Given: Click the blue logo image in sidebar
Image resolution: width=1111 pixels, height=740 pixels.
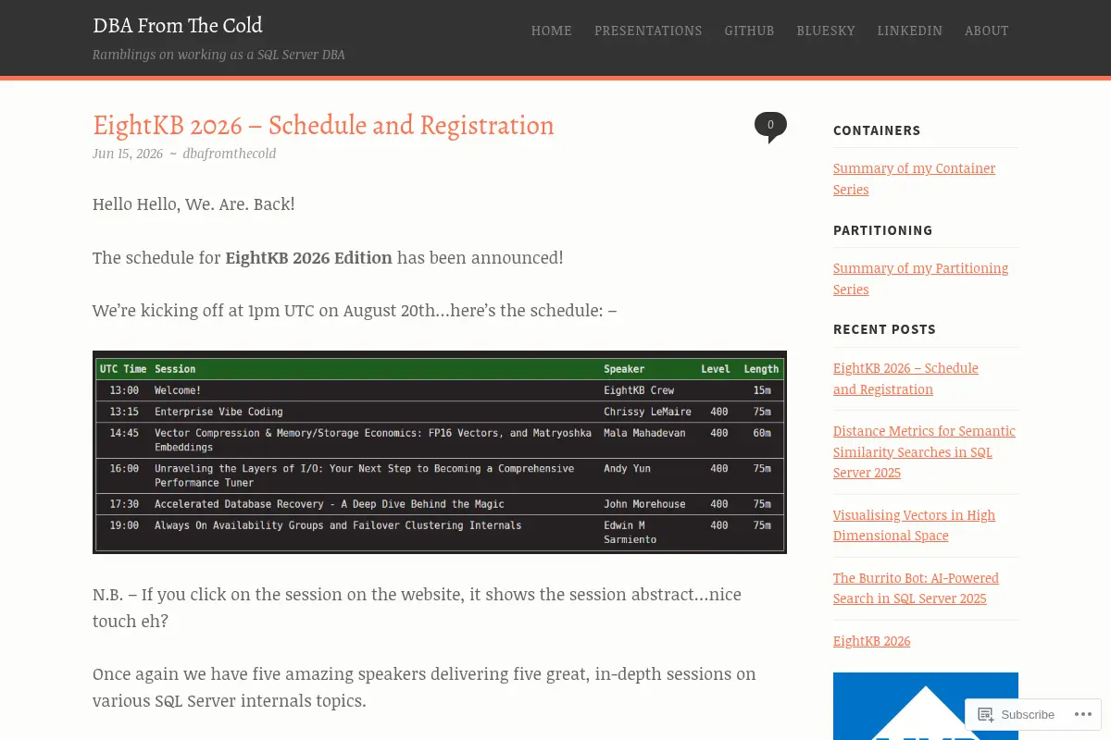Looking at the screenshot, I should pyautogui.click(x=926, y=706).
